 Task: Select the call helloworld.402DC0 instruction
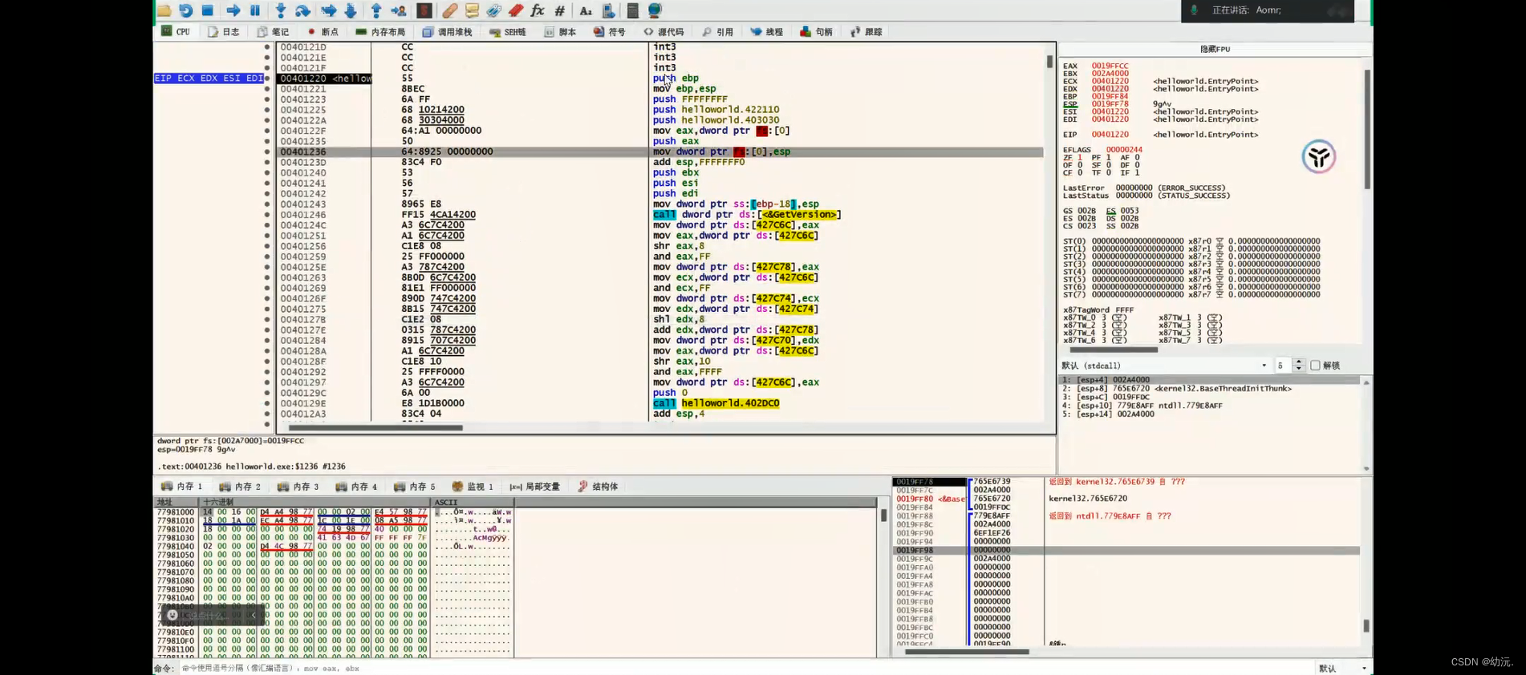point(716,403)
